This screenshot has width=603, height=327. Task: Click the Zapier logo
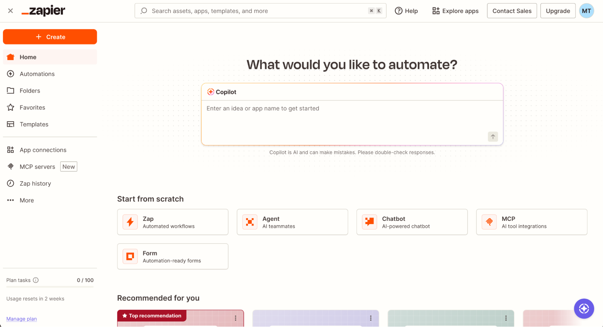tap(43, 11)
